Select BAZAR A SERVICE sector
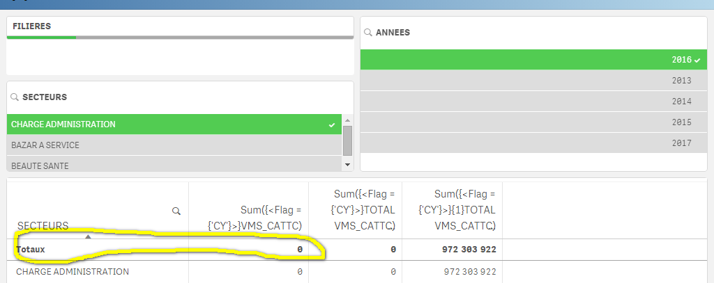The width and height of the screenshot is (714, 283). [174, 145]
